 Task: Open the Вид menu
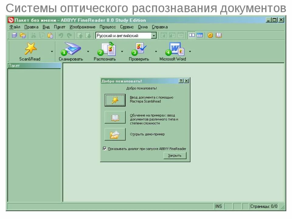[46, 27]
